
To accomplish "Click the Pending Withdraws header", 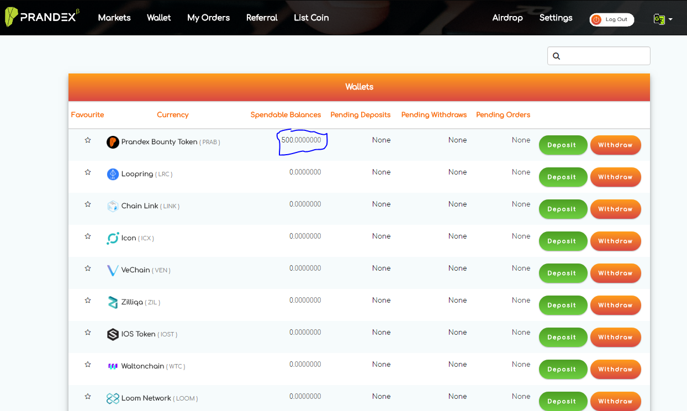I will (434, 115).
